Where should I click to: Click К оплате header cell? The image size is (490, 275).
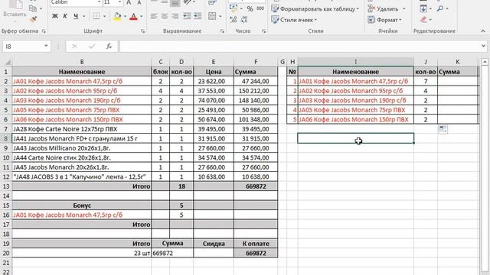pos(256,244)
